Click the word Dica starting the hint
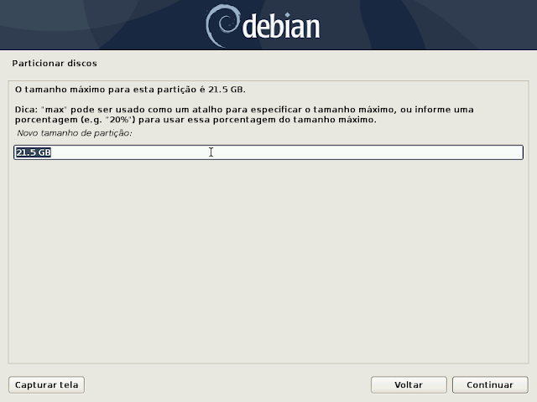This screenshot has width=537, height=402. (26, 110)
